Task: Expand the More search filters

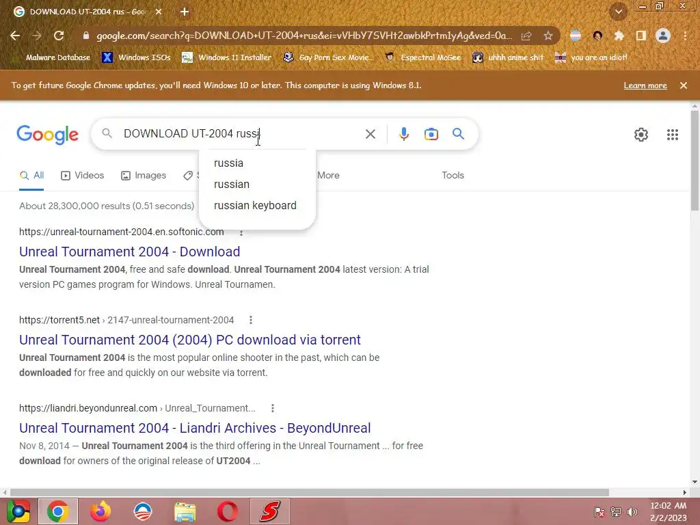Action: pyautogui.click(x=329, y=176)
